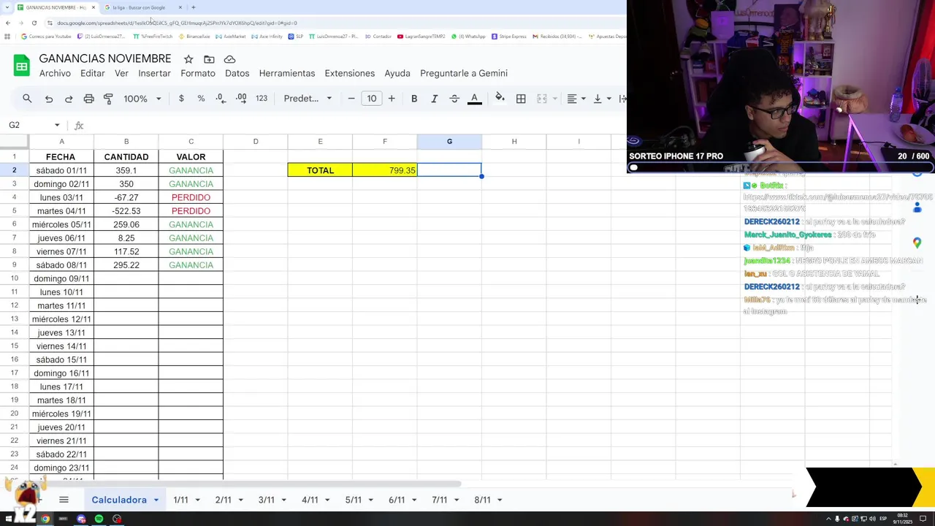
Task: Open the all sheets list icon
Action: click(64, 500)
